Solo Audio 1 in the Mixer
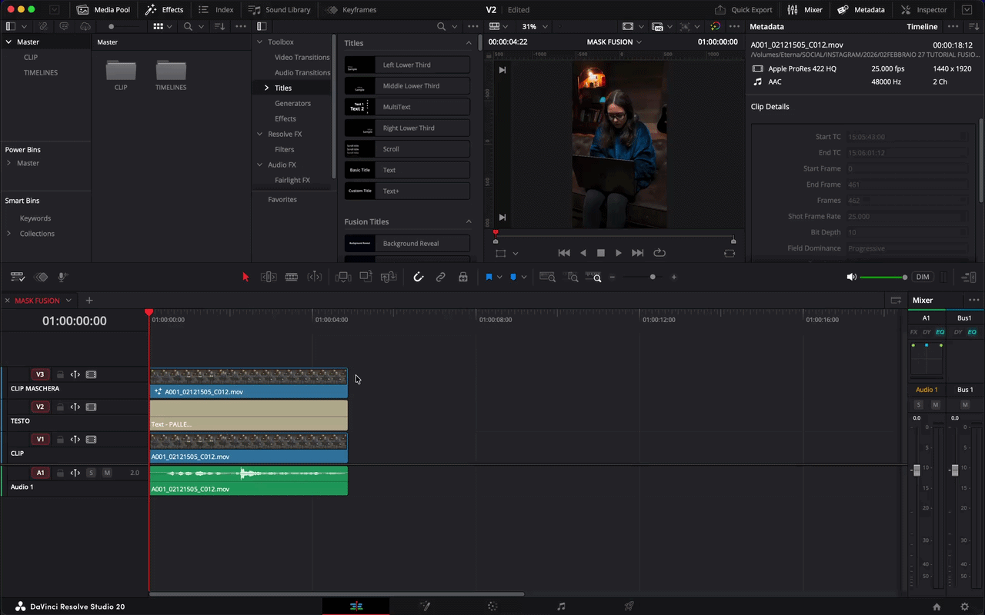 point(918,405)
